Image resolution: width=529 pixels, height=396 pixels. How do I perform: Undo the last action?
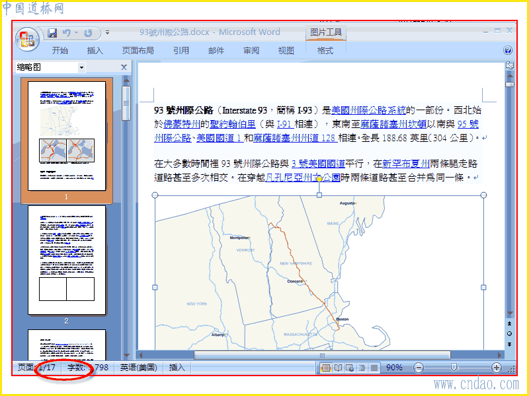pos(67,32)
